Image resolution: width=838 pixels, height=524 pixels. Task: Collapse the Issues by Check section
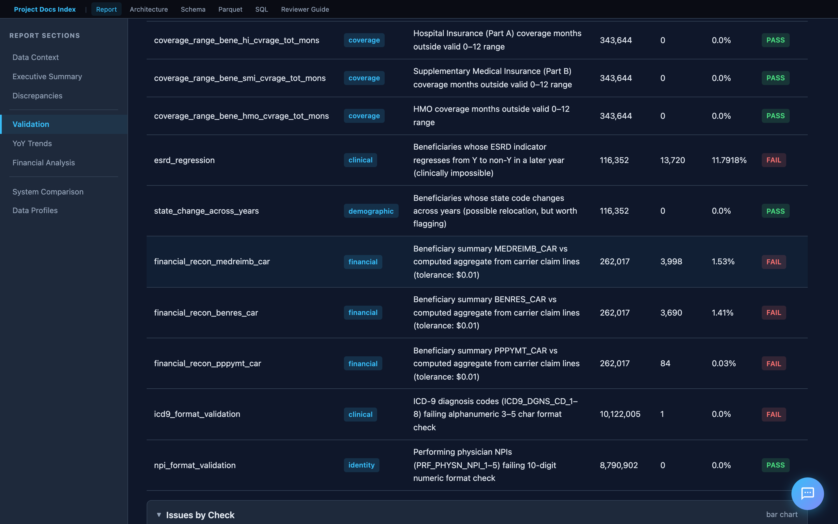point(159,515)
